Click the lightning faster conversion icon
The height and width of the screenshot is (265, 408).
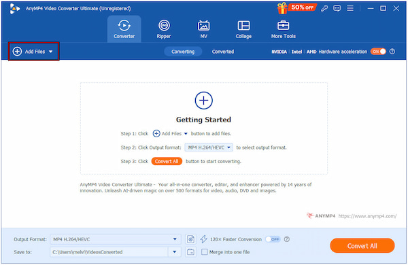[204, 239]
